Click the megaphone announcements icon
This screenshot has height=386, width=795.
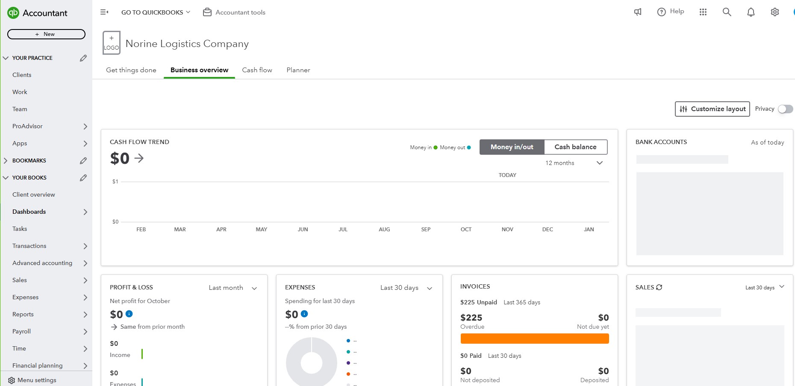[x=638, y=12]
